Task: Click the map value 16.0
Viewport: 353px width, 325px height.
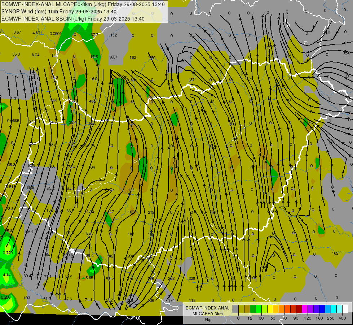Action: point(94,79)
